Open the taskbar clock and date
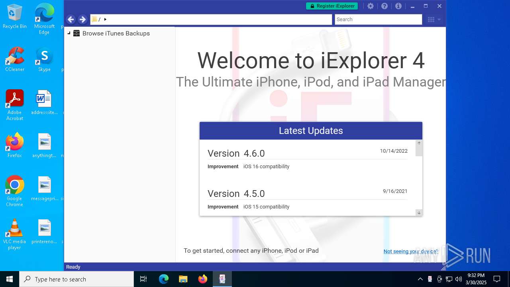The height and width of the screenshot is (287, 510). pos(476,279)
